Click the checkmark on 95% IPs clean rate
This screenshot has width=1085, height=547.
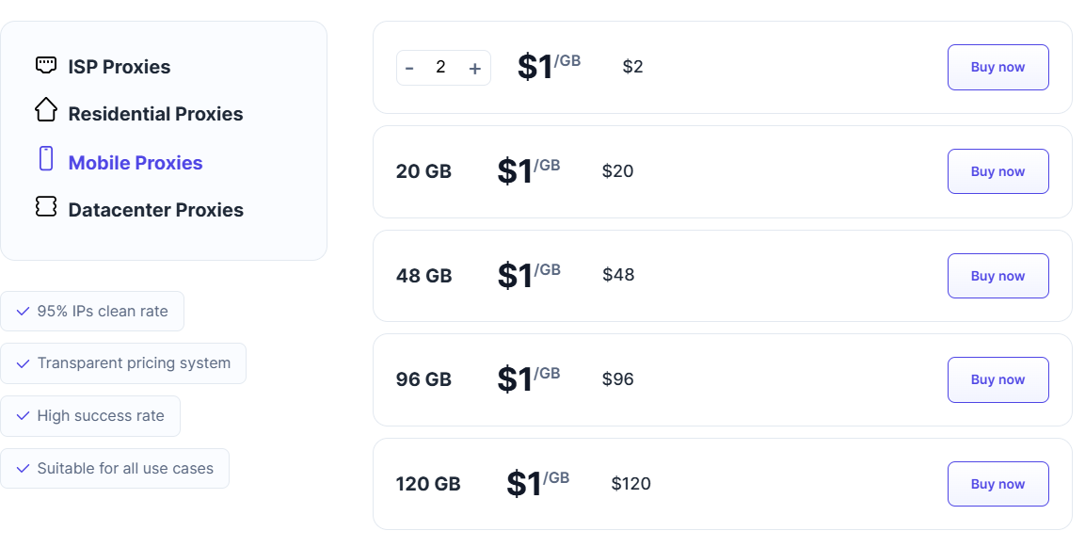click(24, 311)
